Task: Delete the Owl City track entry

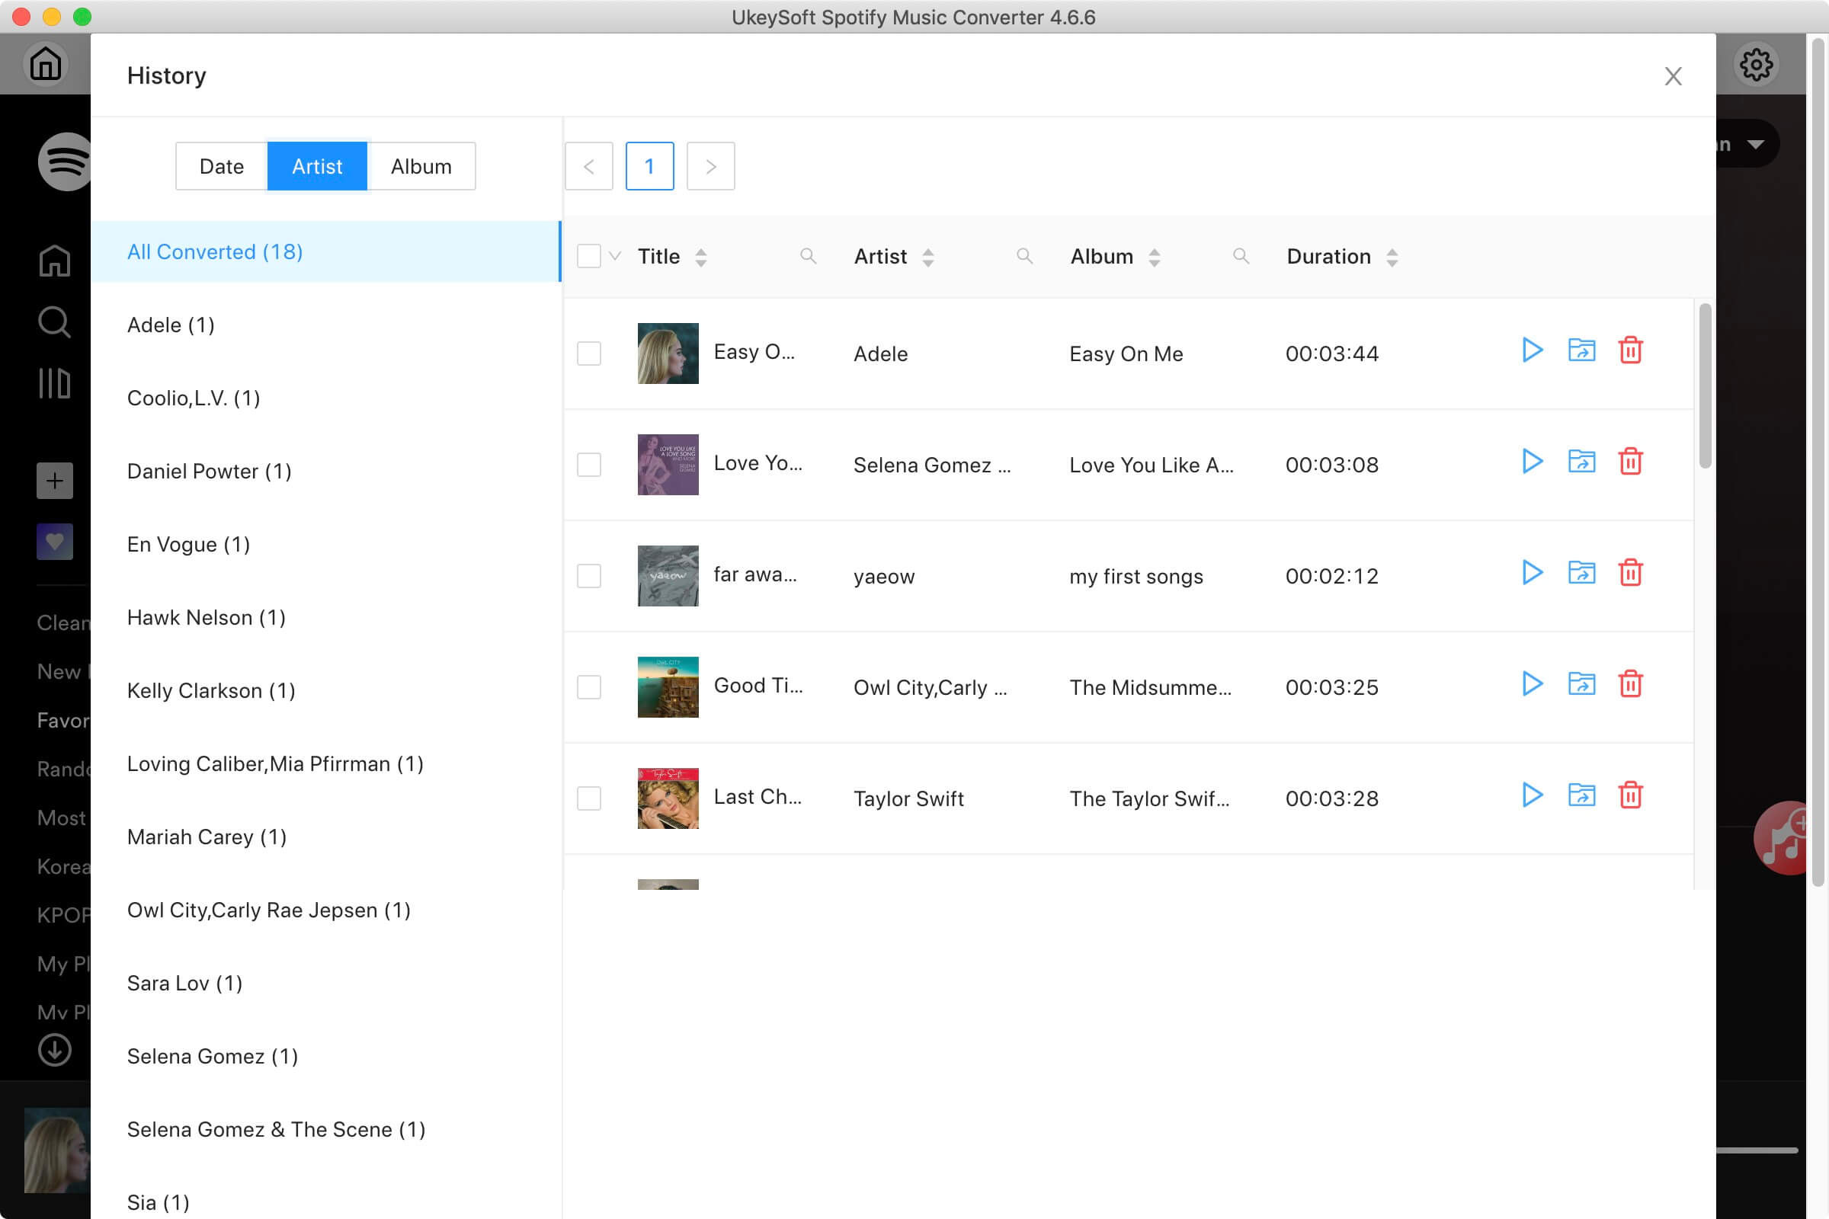Action: 1630,684
